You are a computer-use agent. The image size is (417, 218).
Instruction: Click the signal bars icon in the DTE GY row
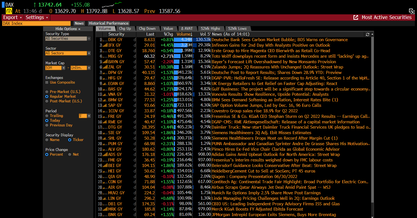click(x=105, y=51)
